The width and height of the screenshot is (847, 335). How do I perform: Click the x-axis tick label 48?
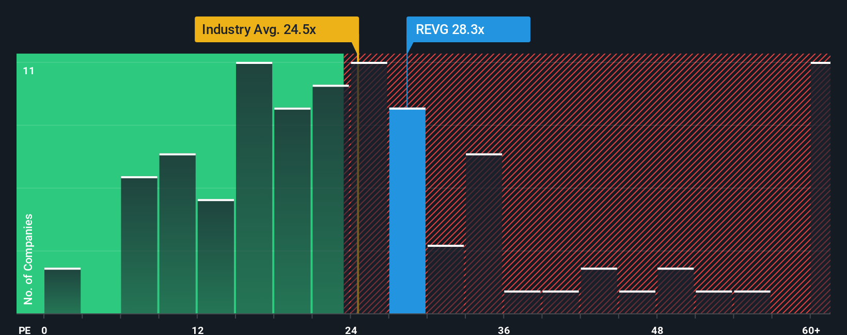point(657,330)
